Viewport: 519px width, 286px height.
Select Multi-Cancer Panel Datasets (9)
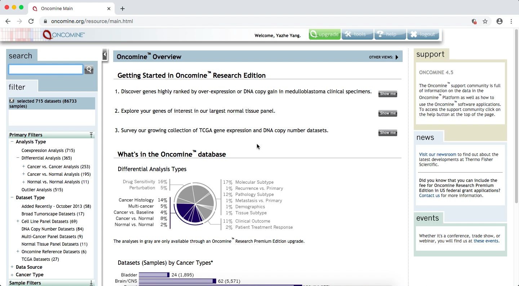point(52,237)
